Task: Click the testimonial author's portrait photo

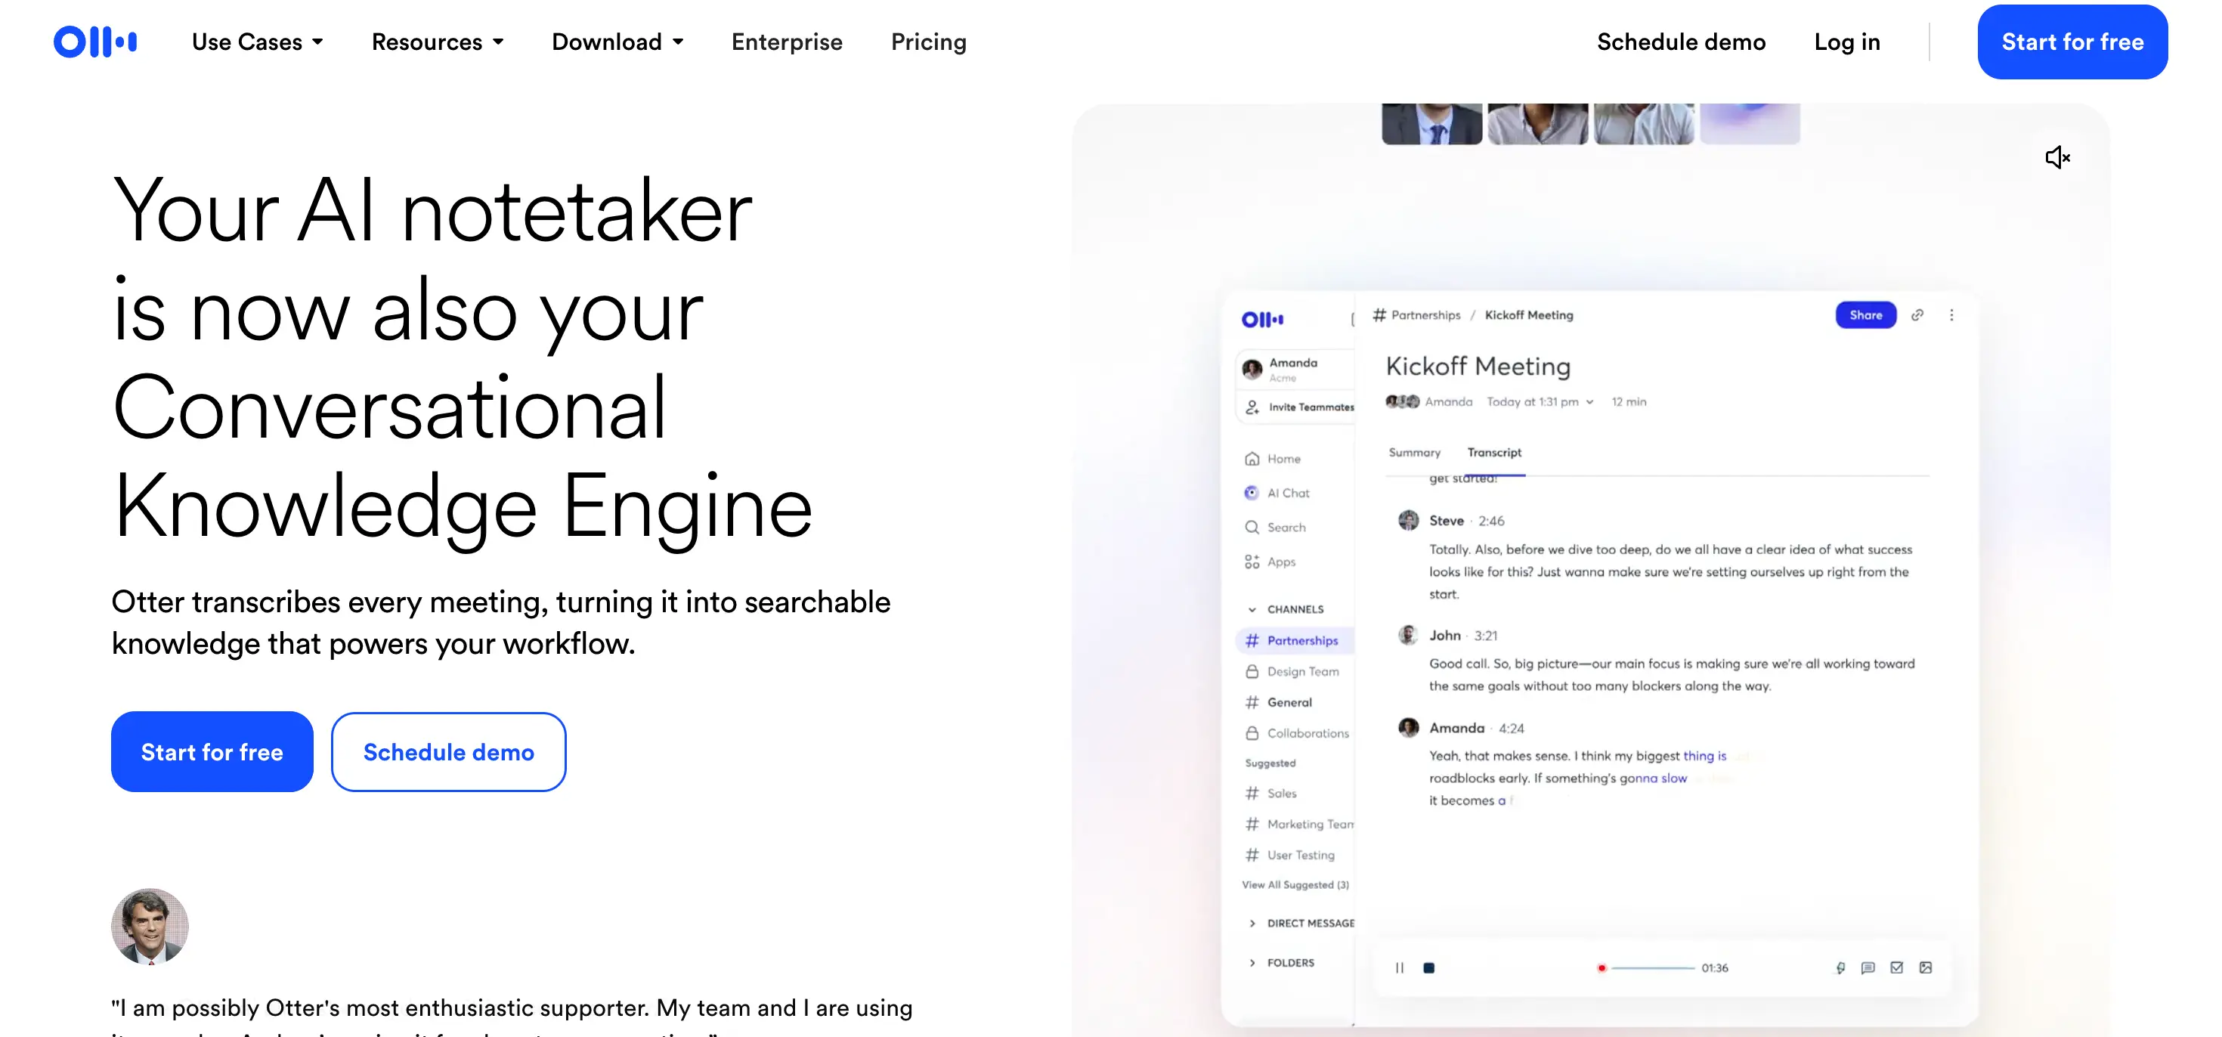Action: pyautogui.click(x=150, y=927)
